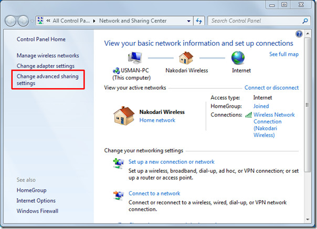This screenshot has width=317, height=229.
Task: Click the Forward navigation arrow button
Action: point(23,21)
